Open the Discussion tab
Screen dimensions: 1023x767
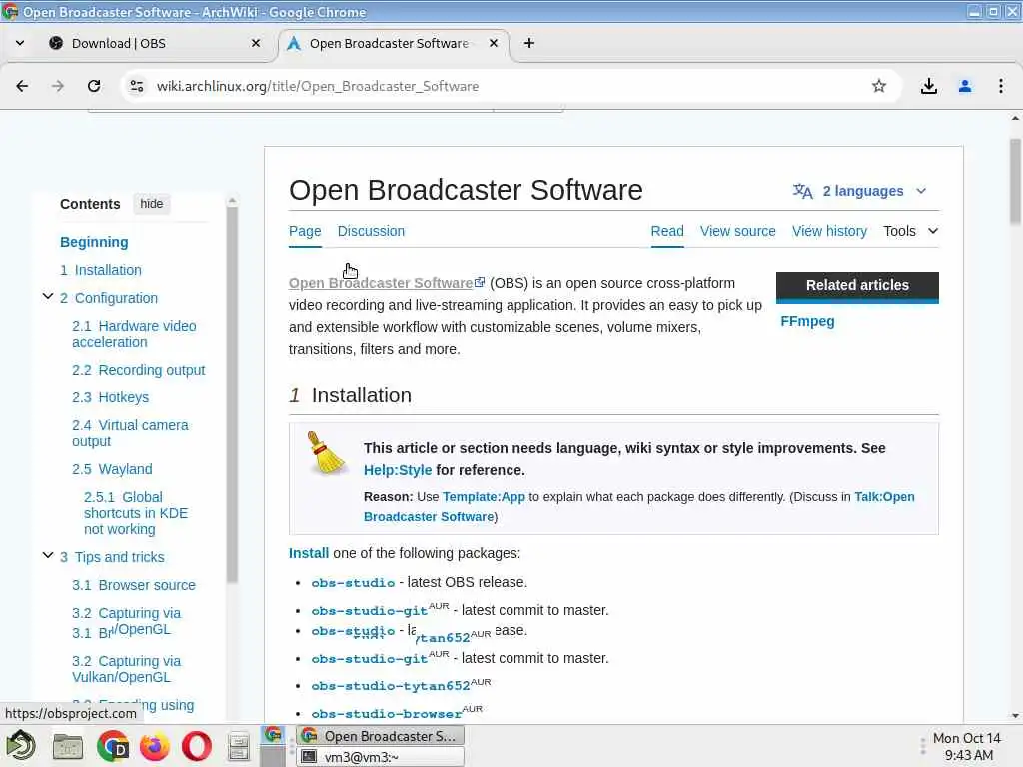[371, 231]
